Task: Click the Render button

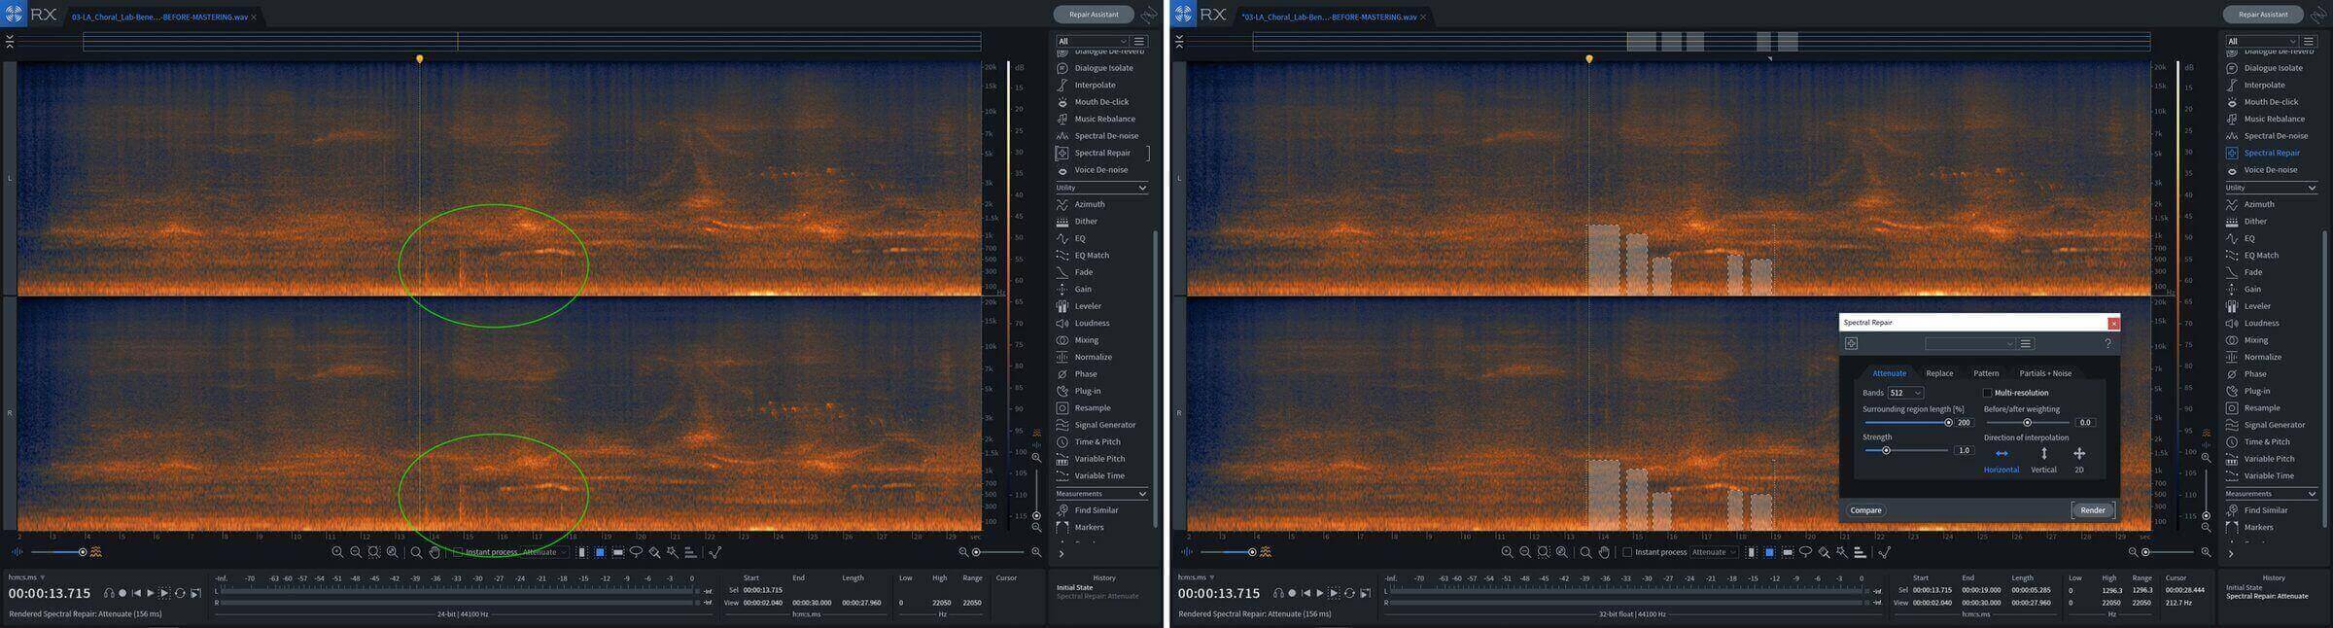Action: pyautogui.click(x=2093, y=510)
